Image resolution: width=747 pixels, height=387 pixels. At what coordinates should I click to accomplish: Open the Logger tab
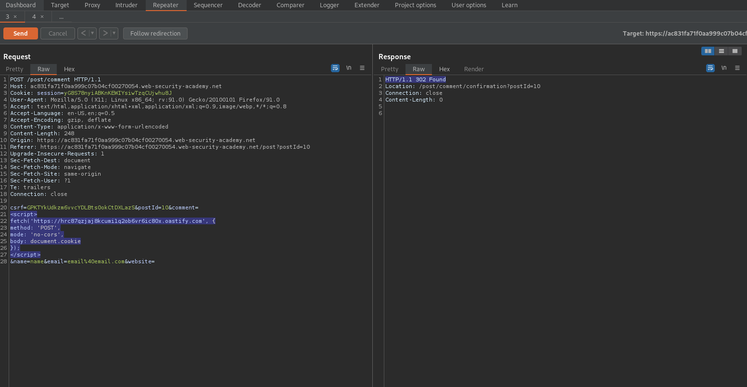[329, 5]
